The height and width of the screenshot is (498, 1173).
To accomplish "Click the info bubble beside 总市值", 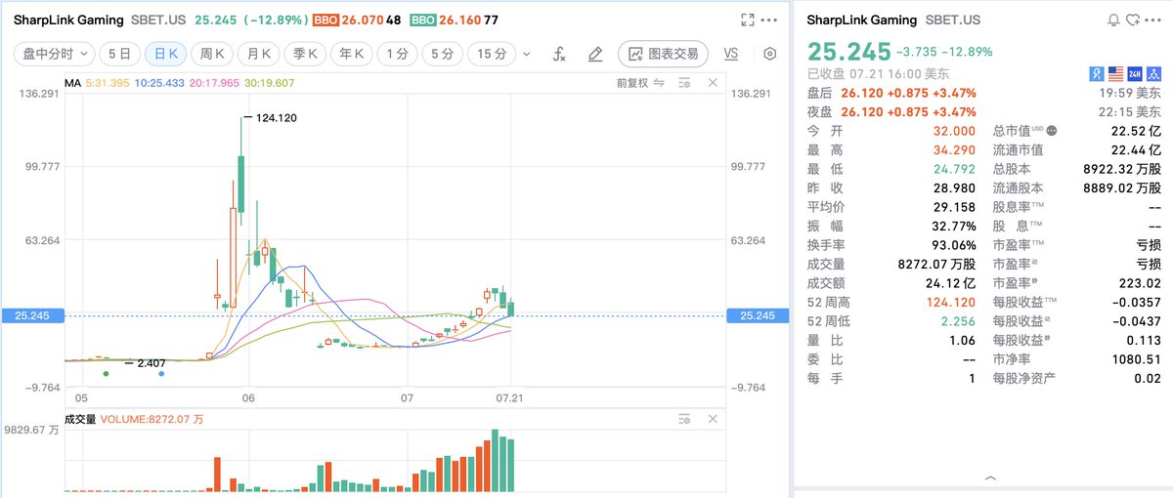I will click(x=1051, y=130).
